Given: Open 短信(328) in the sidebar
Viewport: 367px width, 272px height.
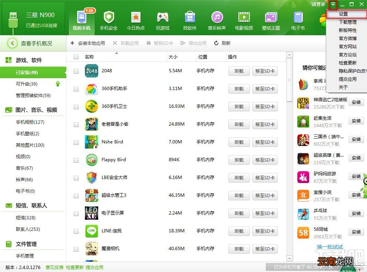Looking at the screenshot, I should click(x=26, y=218).
